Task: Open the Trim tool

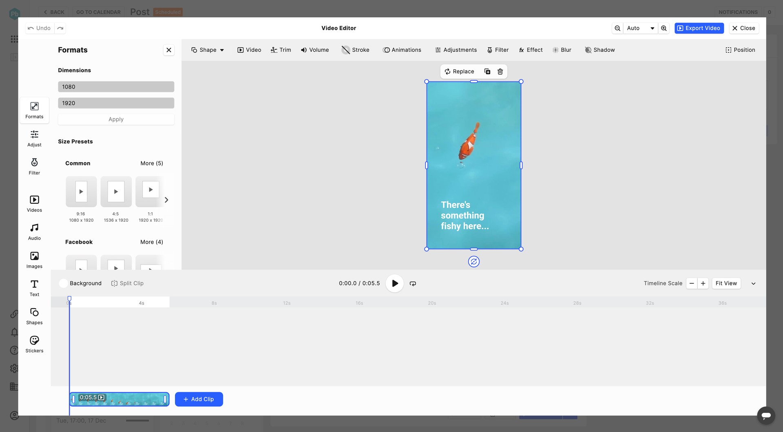Action: tap(281, 50)
